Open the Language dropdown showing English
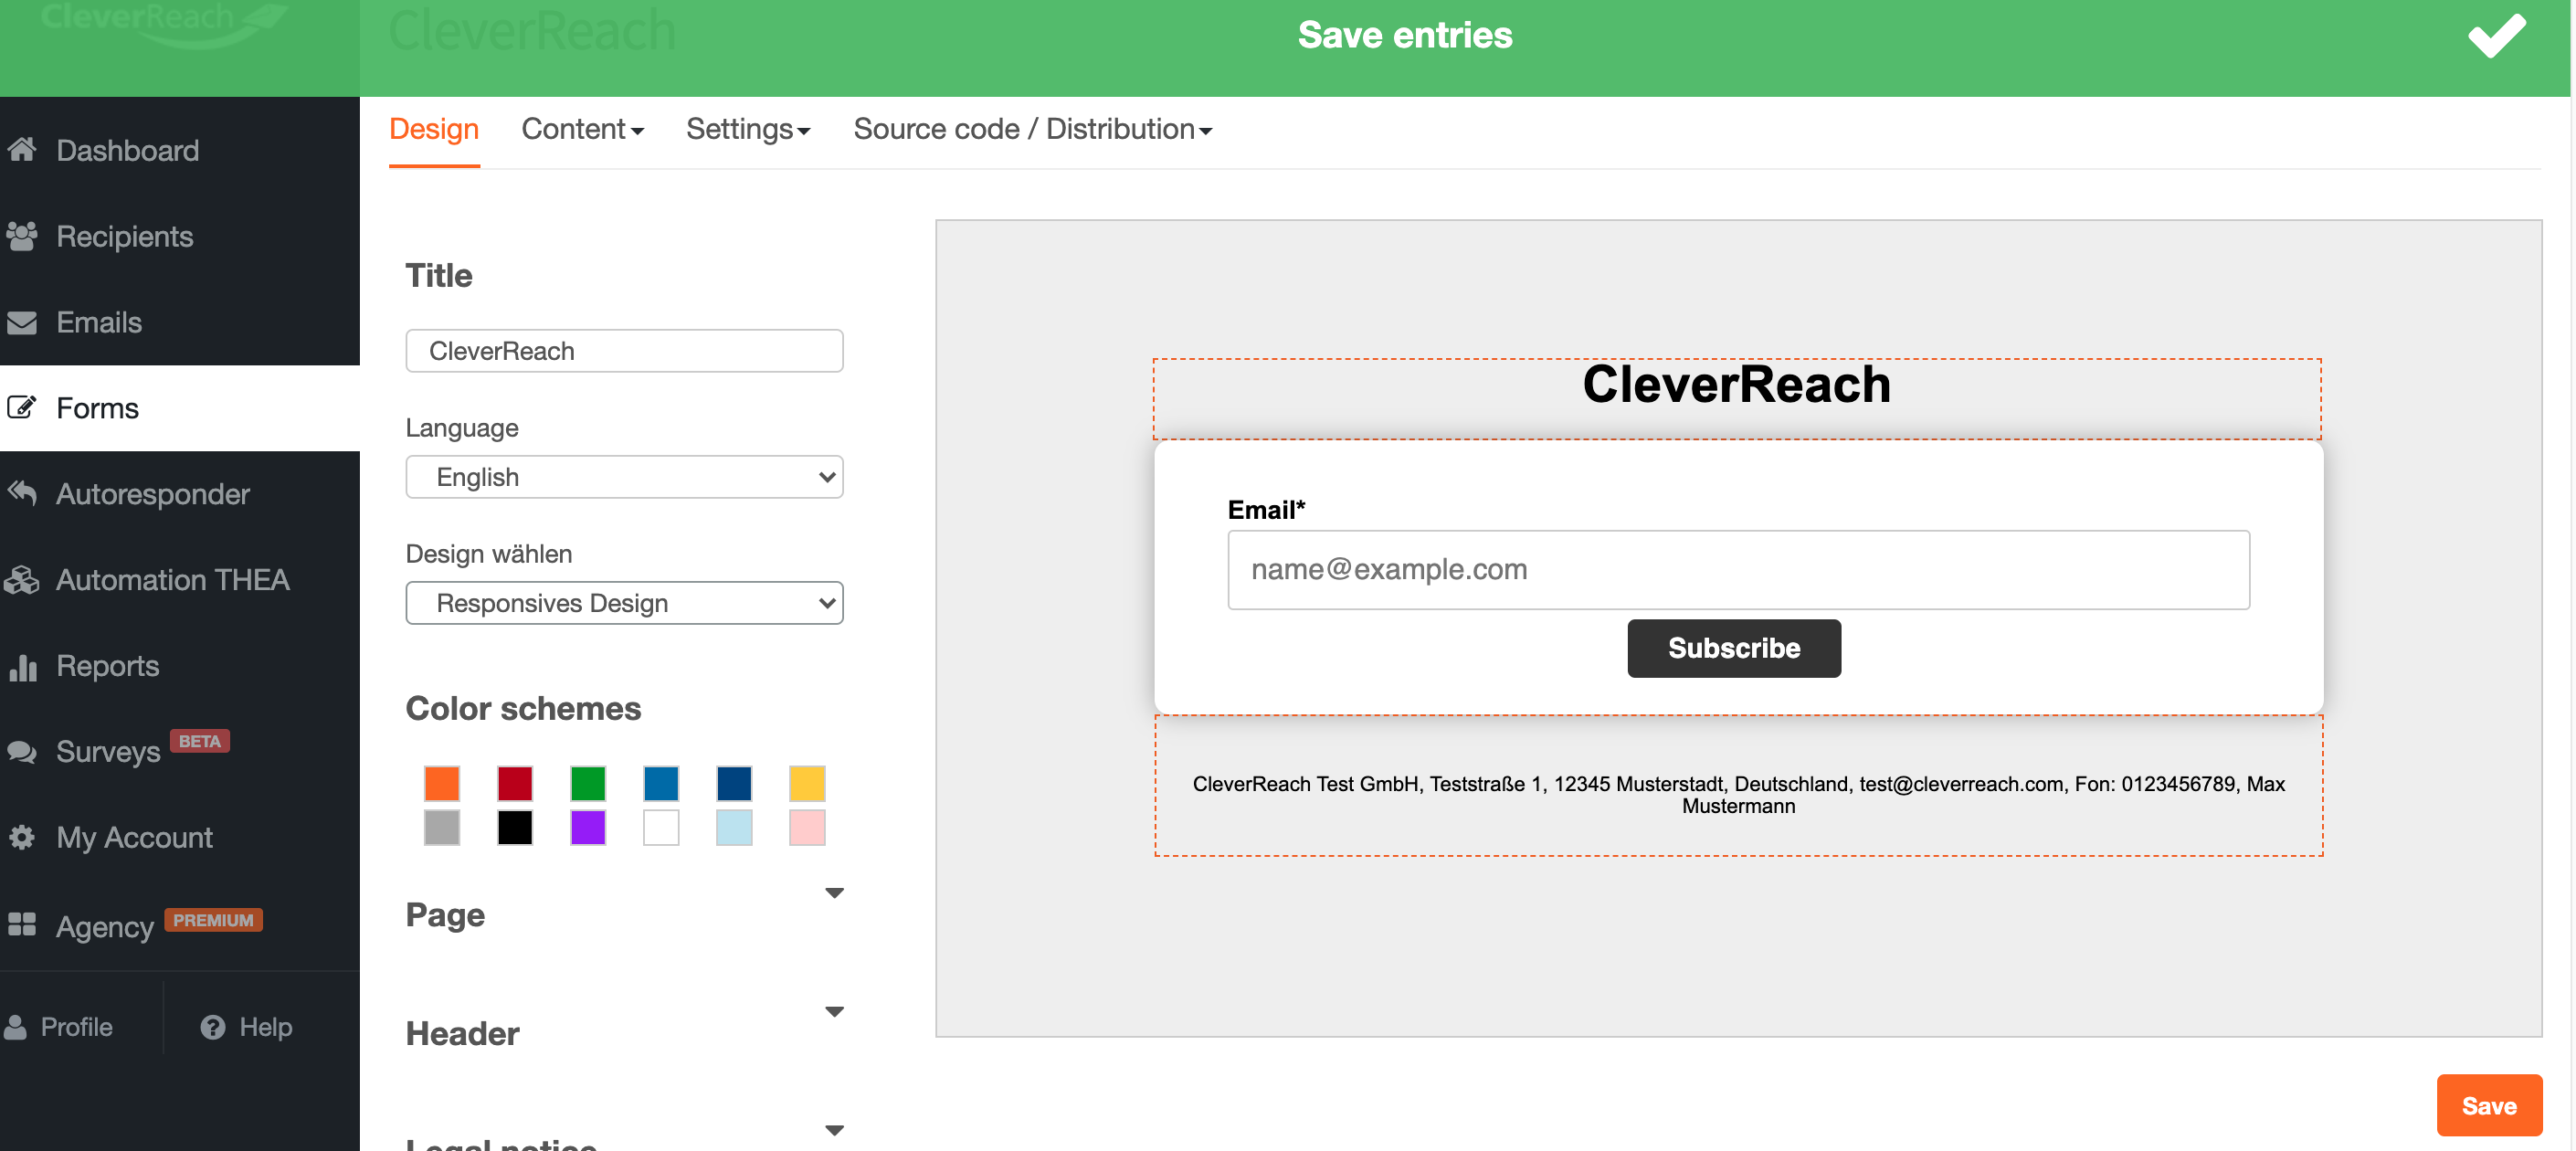The image size is (2576, 1151). coord(624,477)
